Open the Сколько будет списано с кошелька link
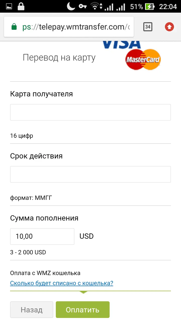This screenshot has height=323, width=181. 62,283
